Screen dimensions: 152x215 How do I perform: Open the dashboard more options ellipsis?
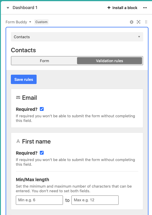click(x=145, y=8)
